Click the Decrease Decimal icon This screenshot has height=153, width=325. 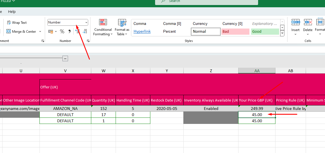point(85,32)
